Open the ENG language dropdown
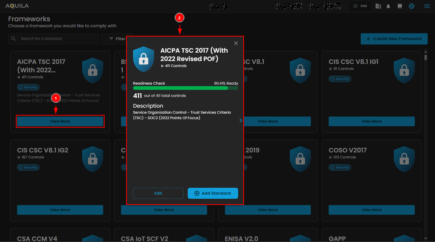This screenshot has height=242, width=435. pyautogui.click(x=360, y=6)
